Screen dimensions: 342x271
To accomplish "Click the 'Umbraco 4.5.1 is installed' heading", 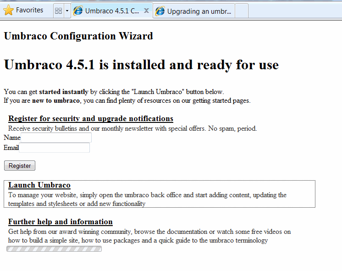I will 141,65.
